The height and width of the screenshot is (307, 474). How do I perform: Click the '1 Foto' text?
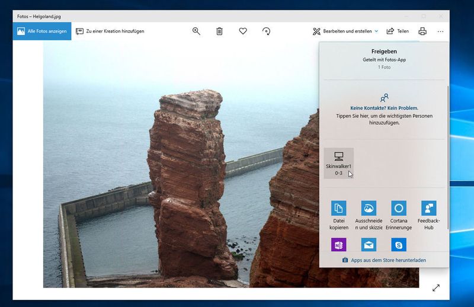(384, 67)
